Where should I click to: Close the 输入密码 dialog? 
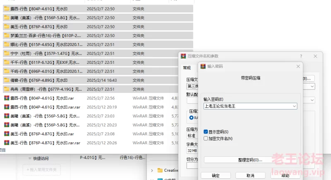298,66
